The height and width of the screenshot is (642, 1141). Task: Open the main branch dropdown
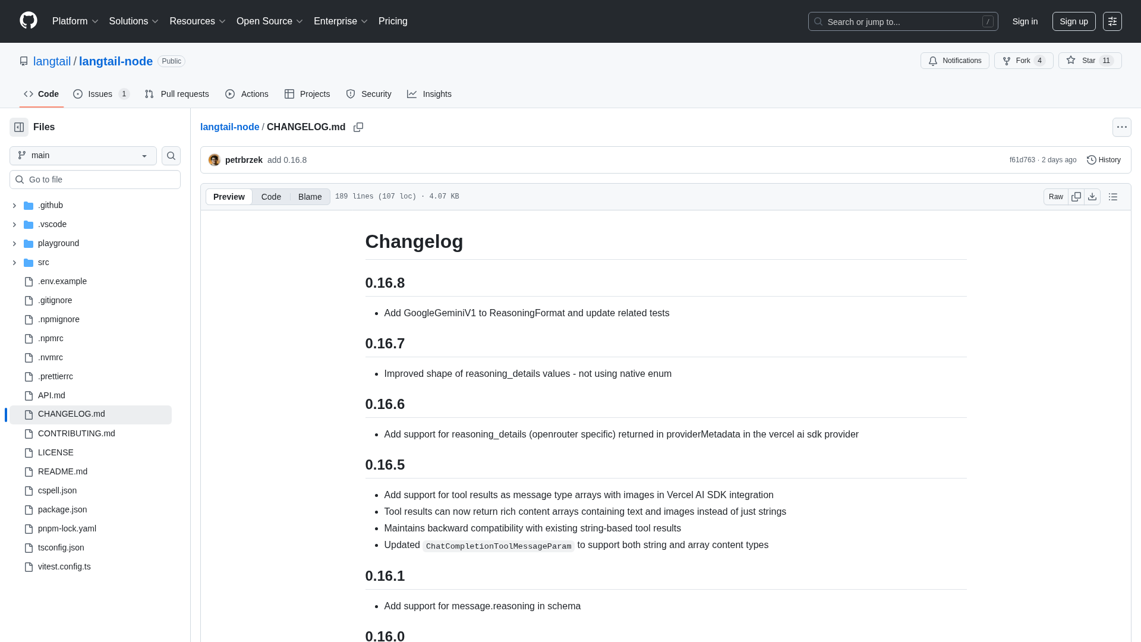tap(83, 156)
